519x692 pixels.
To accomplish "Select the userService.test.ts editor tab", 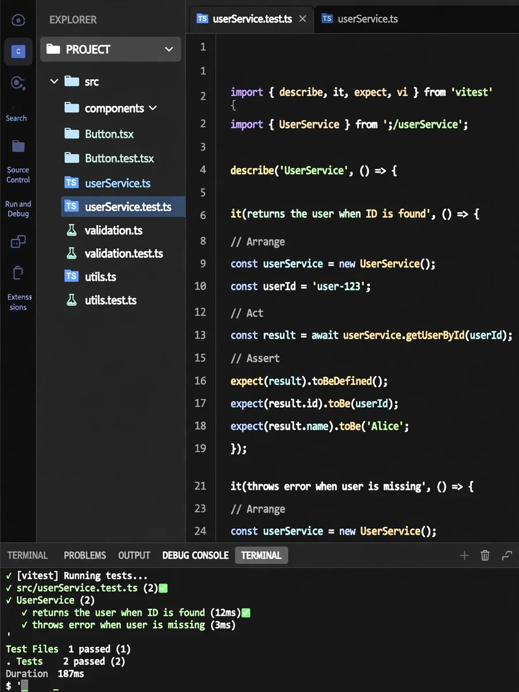I will (252, 18).
